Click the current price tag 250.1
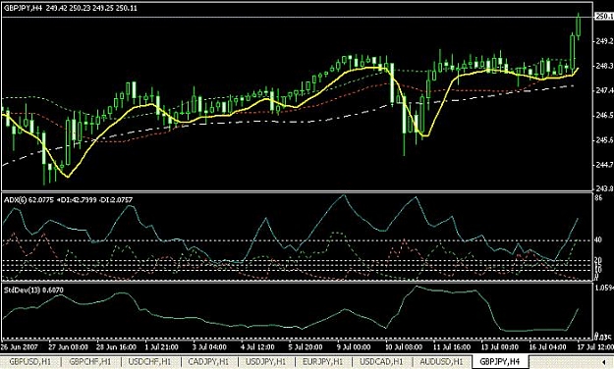 tap(604, 16)
